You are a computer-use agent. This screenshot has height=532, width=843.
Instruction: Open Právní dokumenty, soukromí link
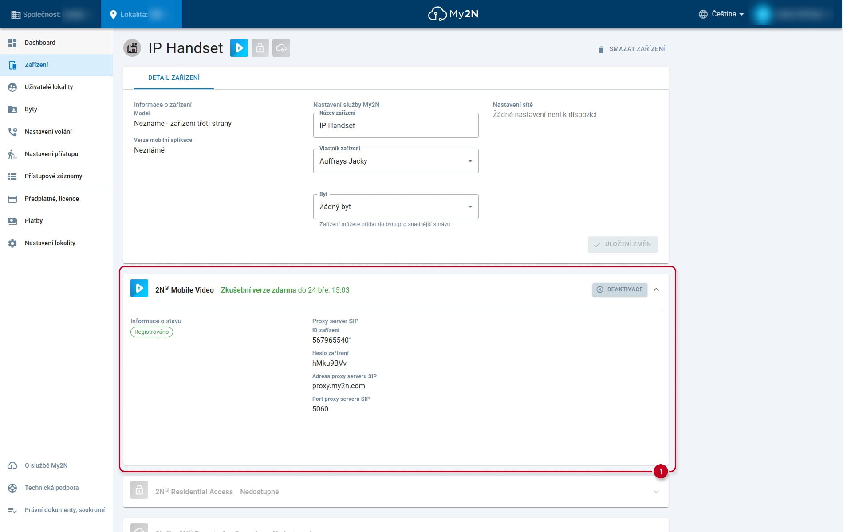tap(56, 510)
